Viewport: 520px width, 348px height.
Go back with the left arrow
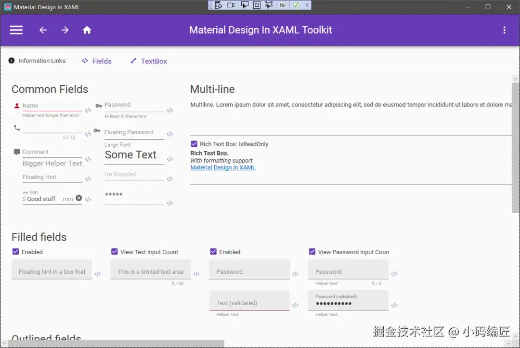pos(43,30)
